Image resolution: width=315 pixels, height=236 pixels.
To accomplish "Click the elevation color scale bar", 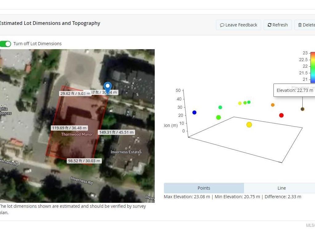I will tap(312, 67).
